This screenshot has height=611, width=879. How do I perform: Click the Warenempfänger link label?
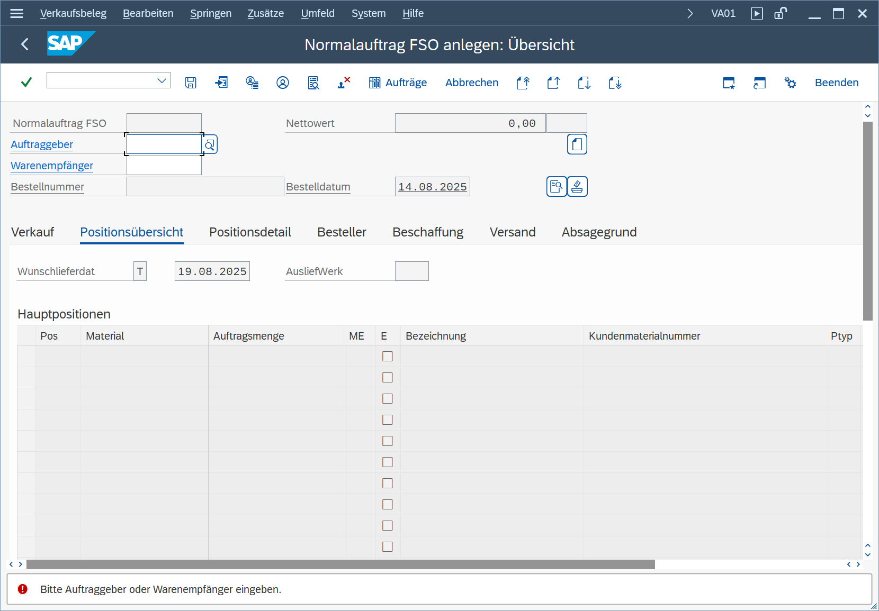click(52, 166)
